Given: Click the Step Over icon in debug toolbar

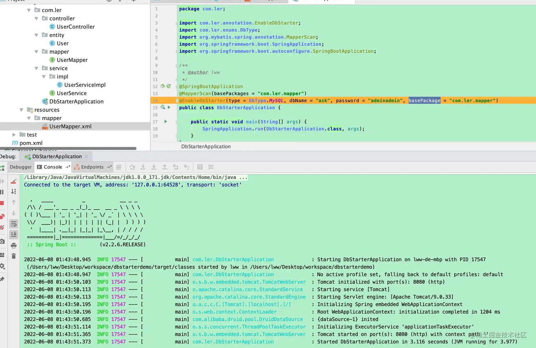Looking at the screenshot, I should point(132,167).
